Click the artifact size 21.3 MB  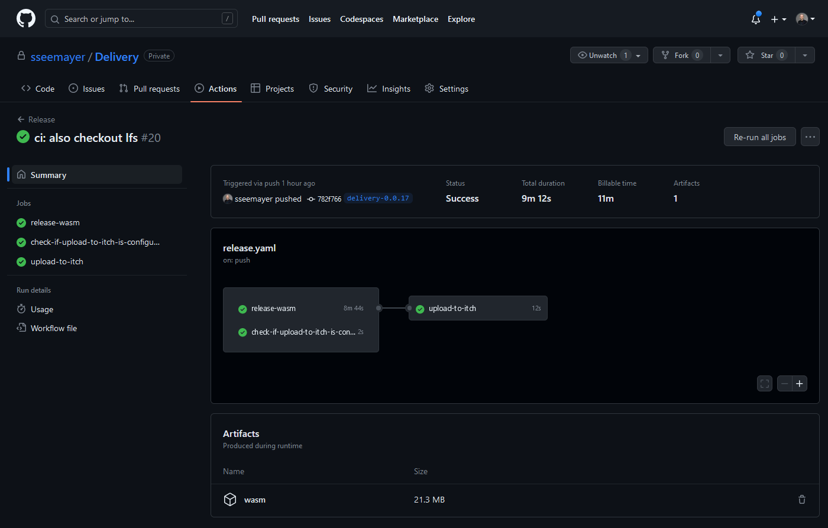coord(429,500)
